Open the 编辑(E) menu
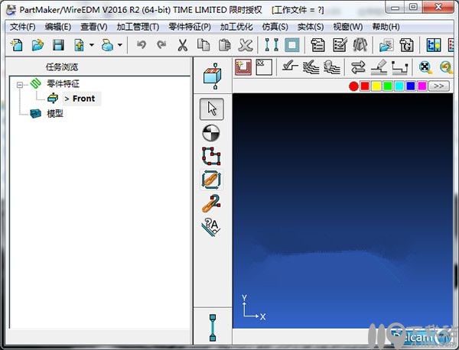The width and height of the screenshot is (459, 350). (58, 27)
